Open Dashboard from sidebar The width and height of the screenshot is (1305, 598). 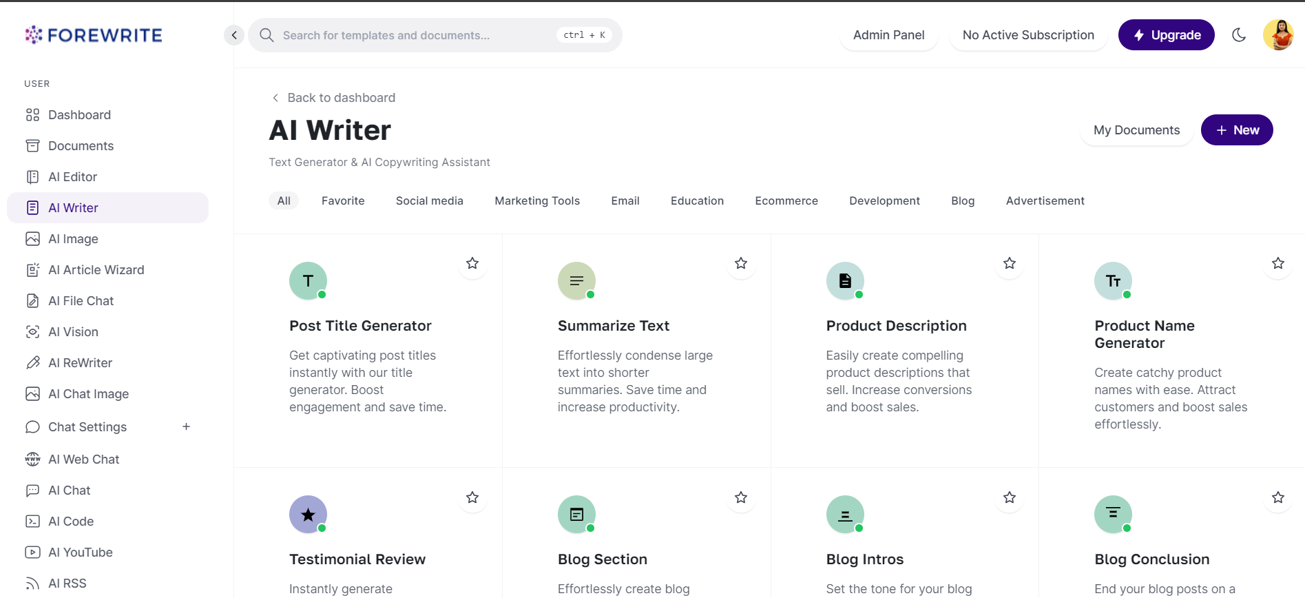pos(107,115)
